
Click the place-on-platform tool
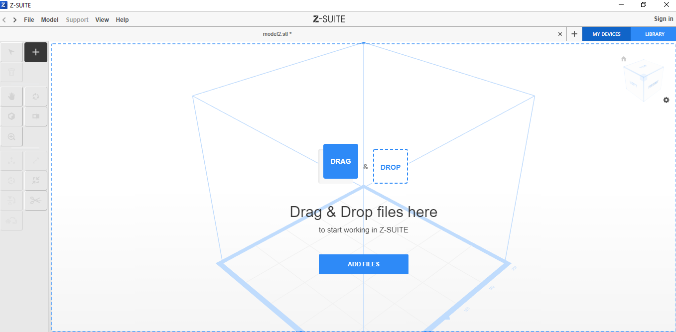click(x=11, y=220)
